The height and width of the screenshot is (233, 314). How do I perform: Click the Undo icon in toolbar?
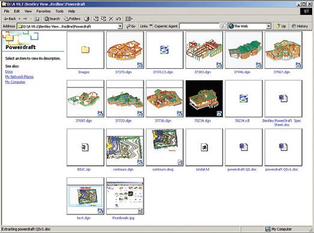[x=119, y=19]
